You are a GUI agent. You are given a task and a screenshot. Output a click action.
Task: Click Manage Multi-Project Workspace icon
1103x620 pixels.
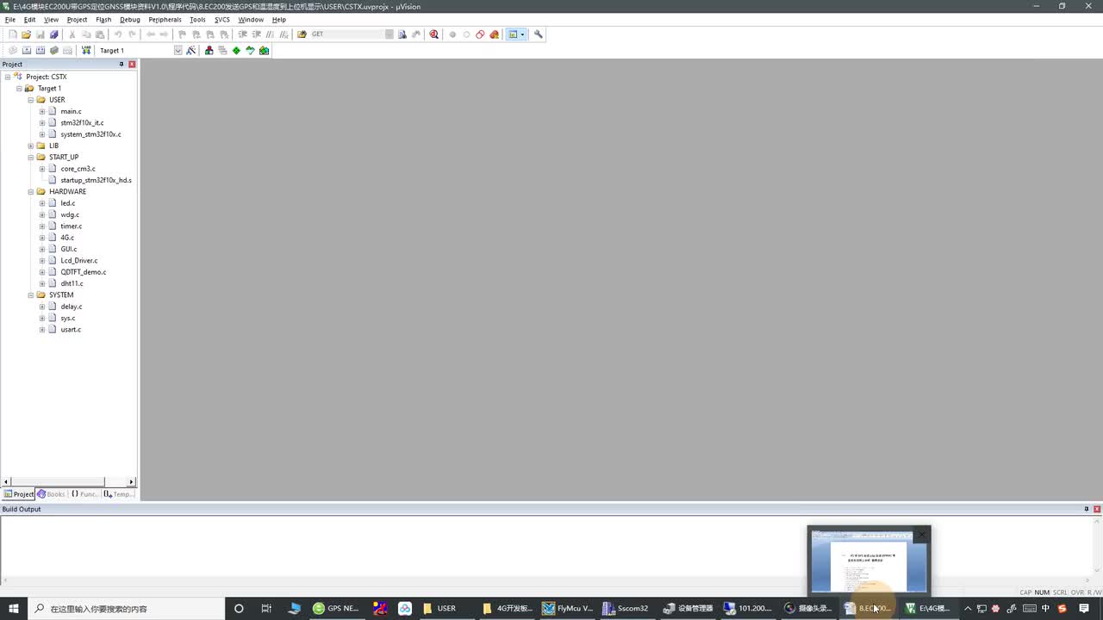(x=222, y=50)
